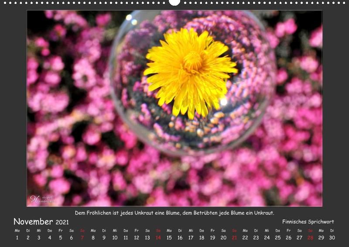Click the 'Di' label above day 30

click(x=332, y=230)
